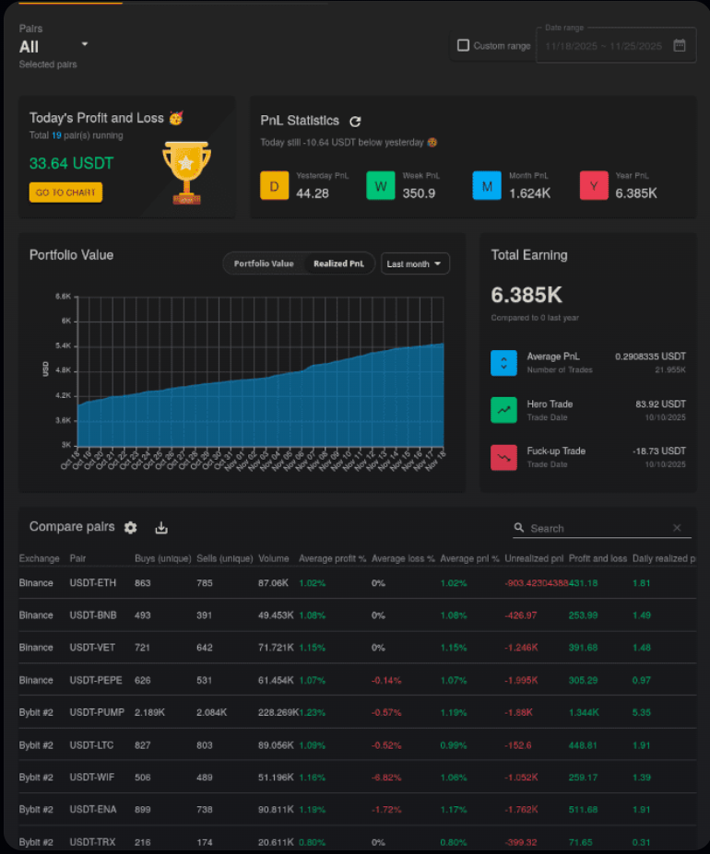Open the Pairs All dropdown
710x854 pixels.
pyautogui.click(x=53, y=46)
